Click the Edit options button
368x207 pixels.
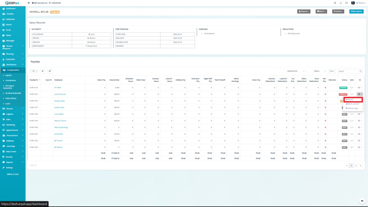[x=356, y=11]
